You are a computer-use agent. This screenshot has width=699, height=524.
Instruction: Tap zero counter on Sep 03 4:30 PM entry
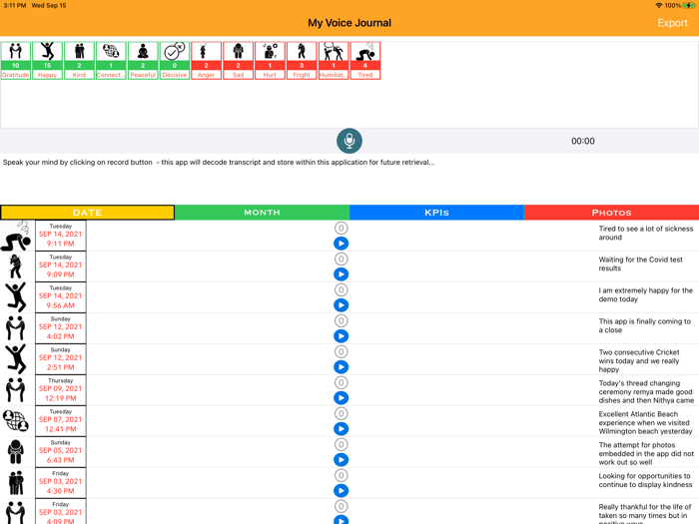(x=342, y=475)
